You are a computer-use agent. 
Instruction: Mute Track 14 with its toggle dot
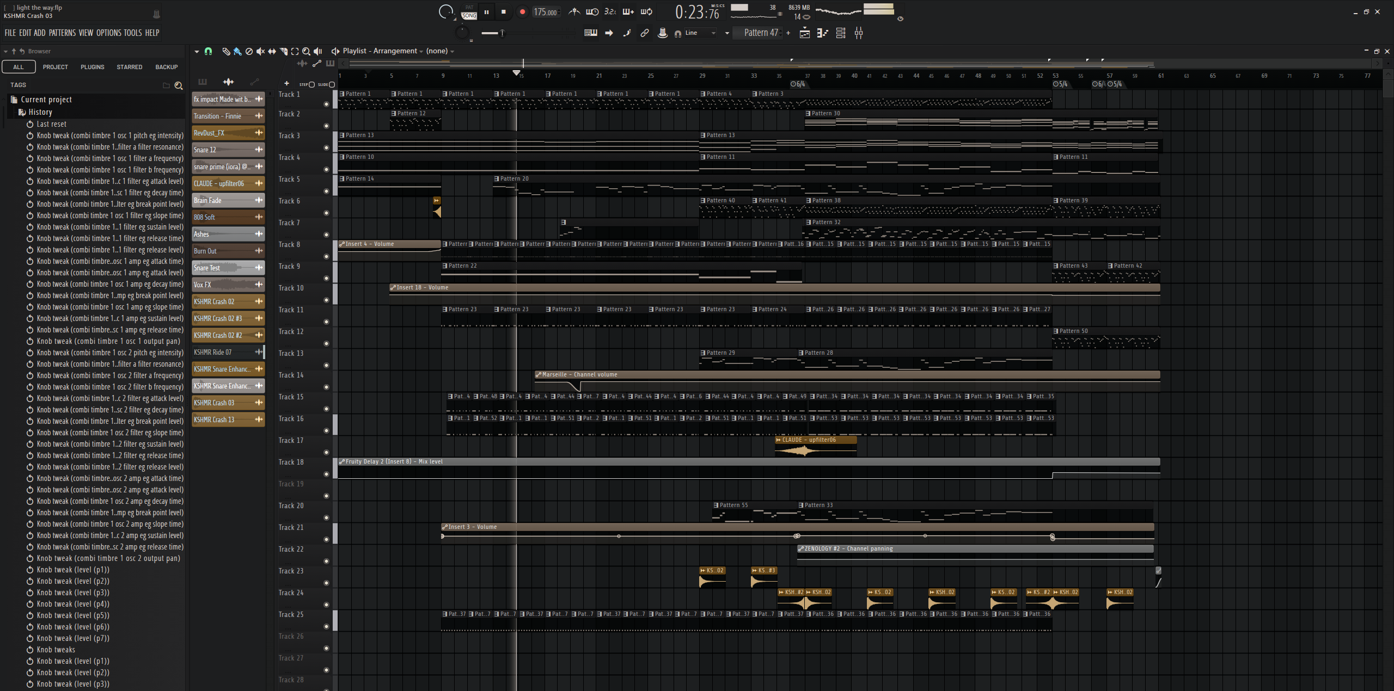point(326,387)
